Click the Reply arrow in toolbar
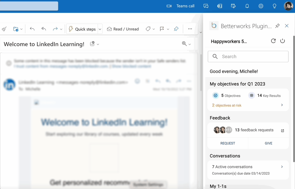The width and height of the screenshot is (295, 189). (32, 29)
